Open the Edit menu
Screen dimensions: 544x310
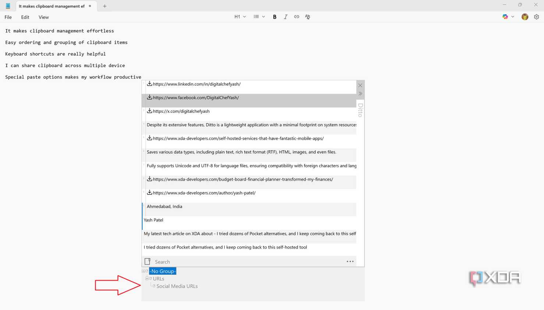tap(25, 17)
